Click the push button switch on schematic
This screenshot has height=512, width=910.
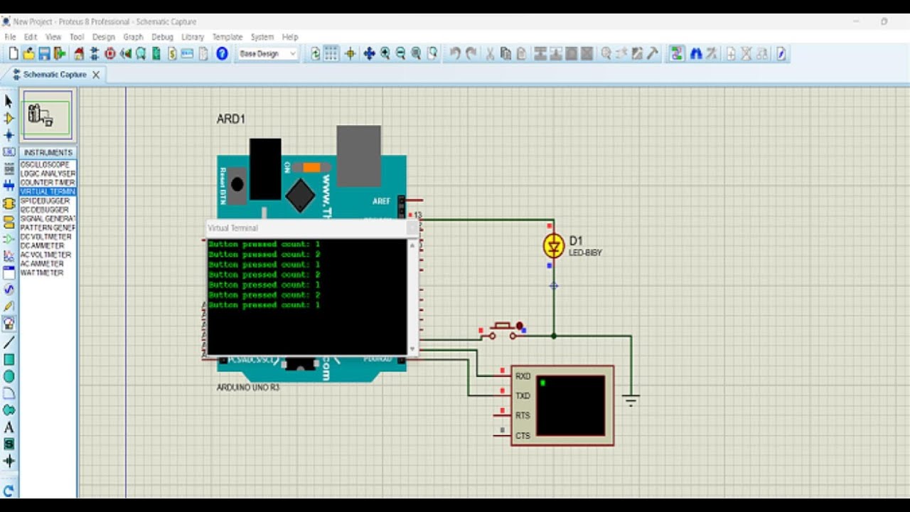[x=502, y=331]
